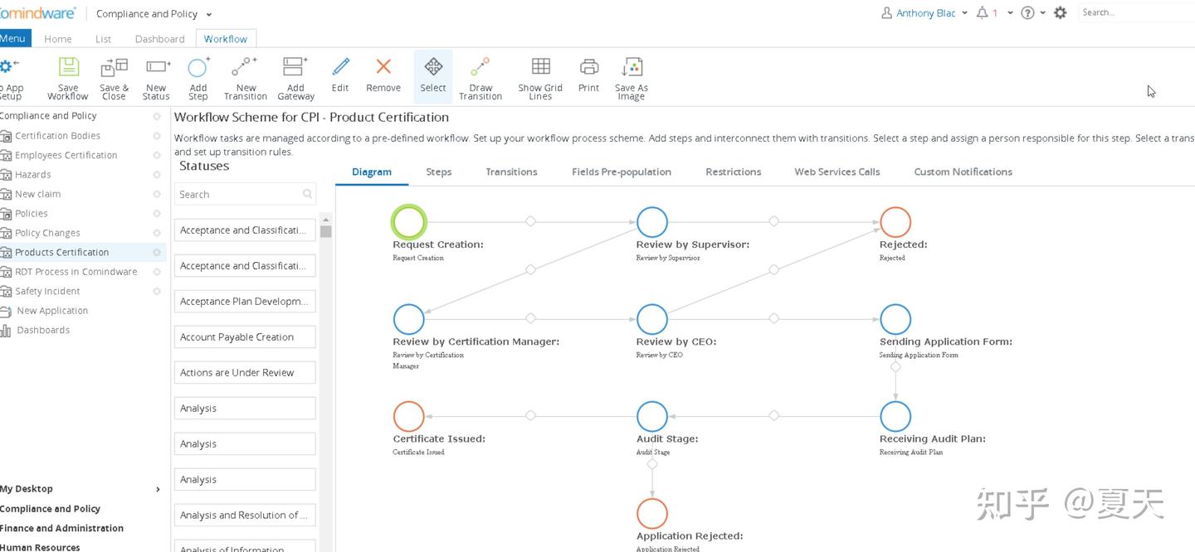Open Dashboards in sidebar

tap(43, 330)
